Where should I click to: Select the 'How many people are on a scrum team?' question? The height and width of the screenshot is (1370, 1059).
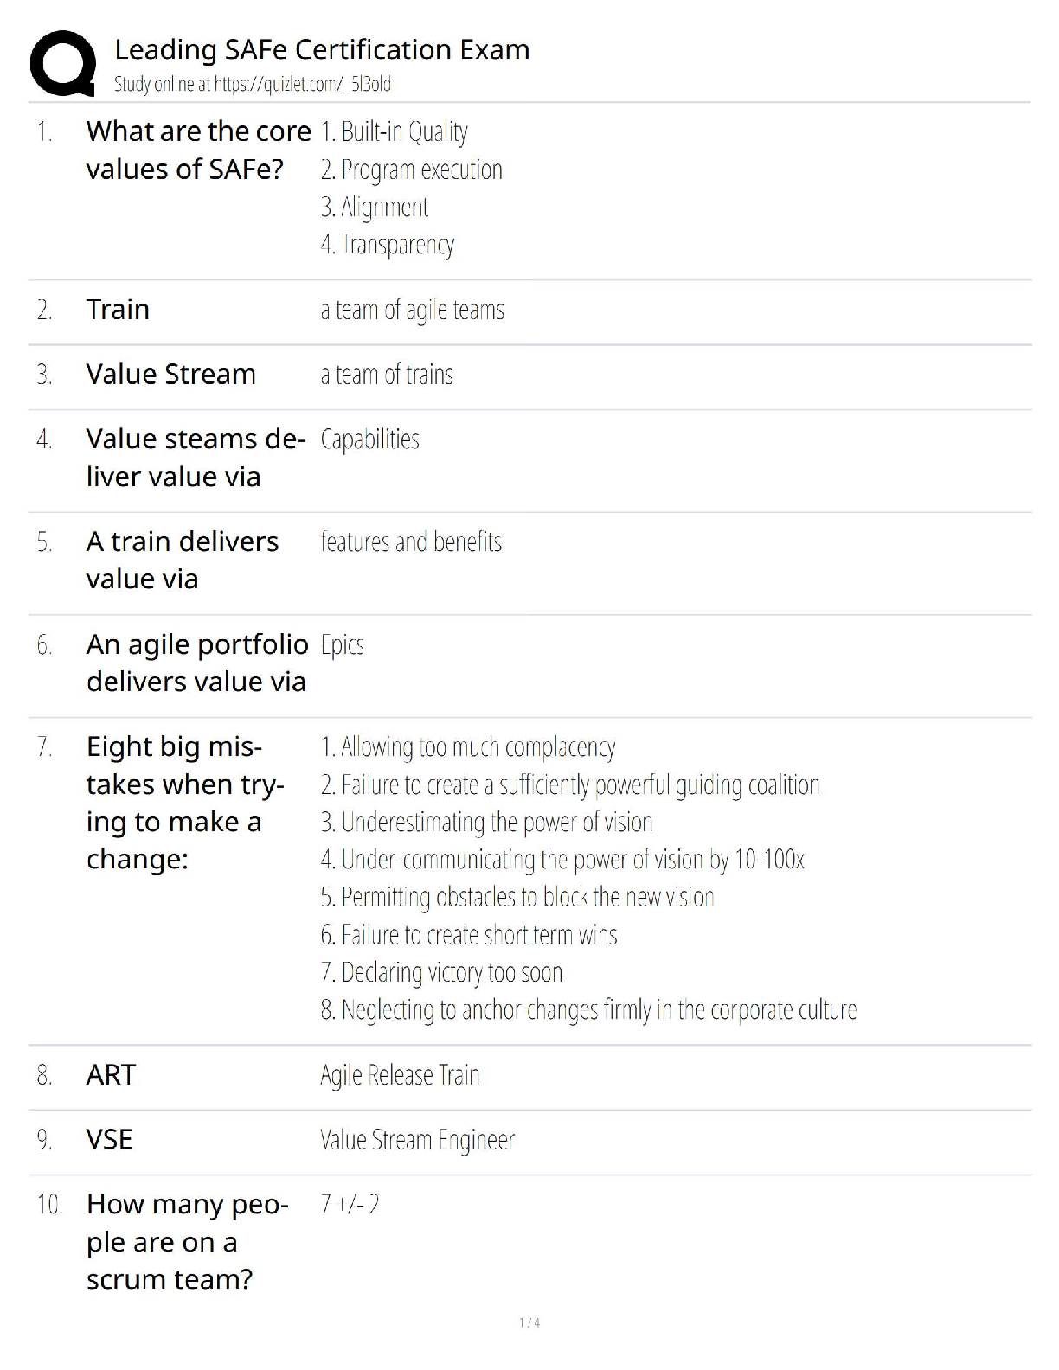click(x=187, y=1241)
